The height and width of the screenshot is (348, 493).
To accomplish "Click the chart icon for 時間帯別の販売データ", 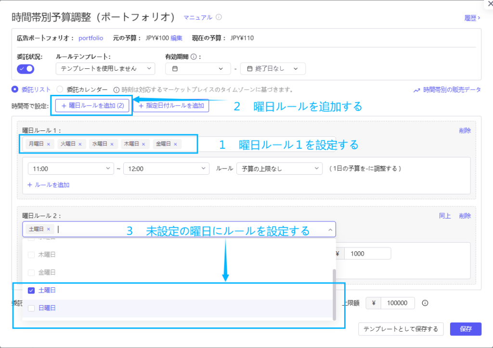I will (416, 90).
